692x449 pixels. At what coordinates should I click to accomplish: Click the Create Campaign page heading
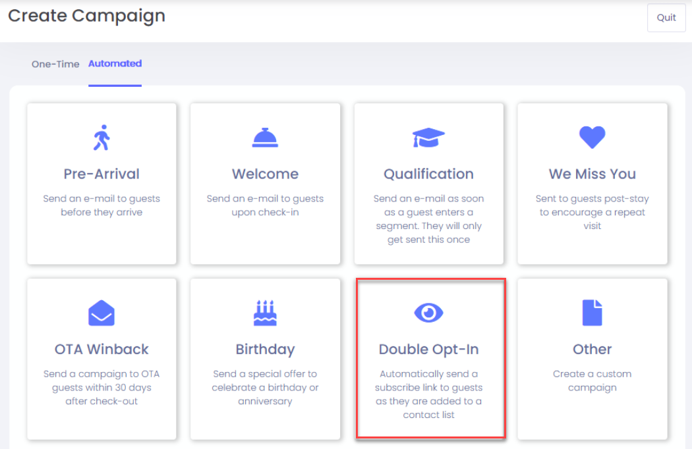point(86,16)
